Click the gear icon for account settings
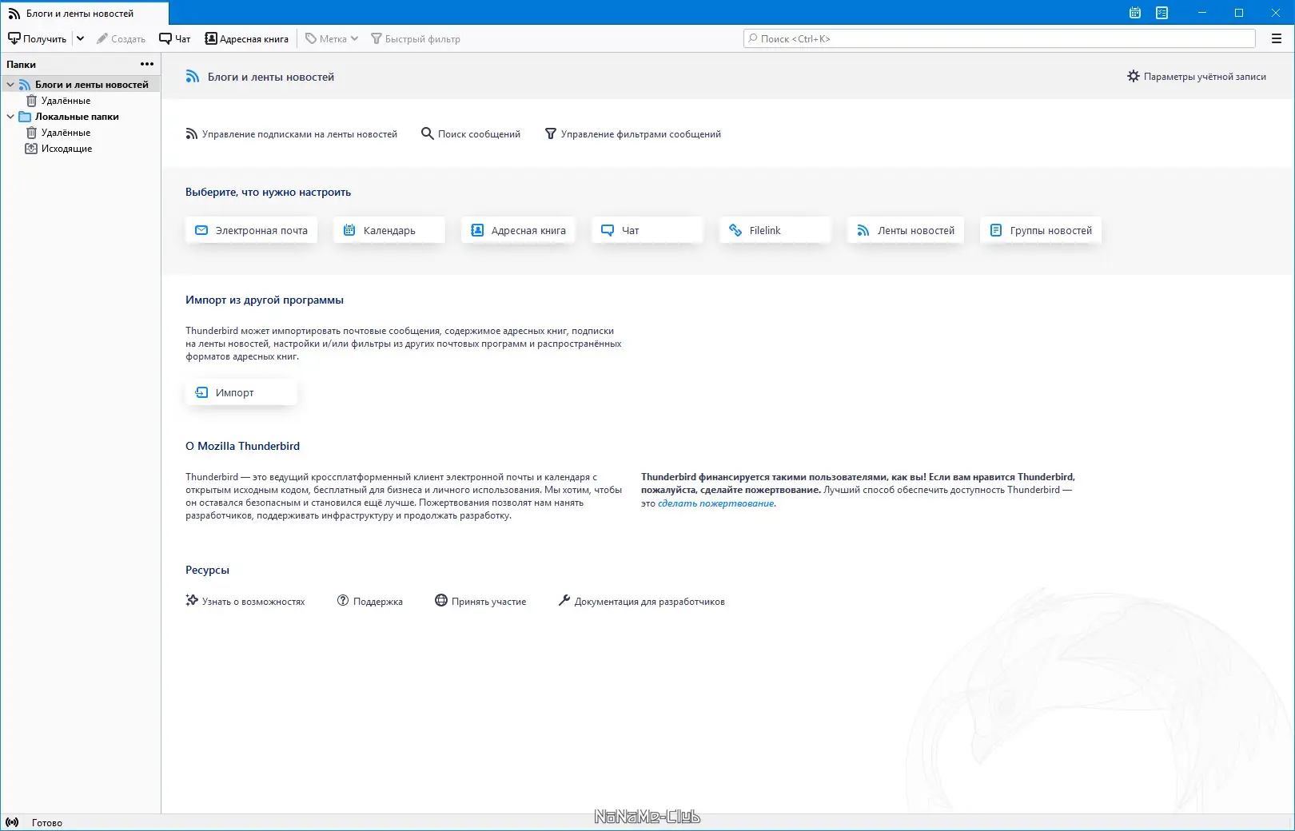Image resolution: width=1295 pixels, height=831 pixels. (1134, 77)
